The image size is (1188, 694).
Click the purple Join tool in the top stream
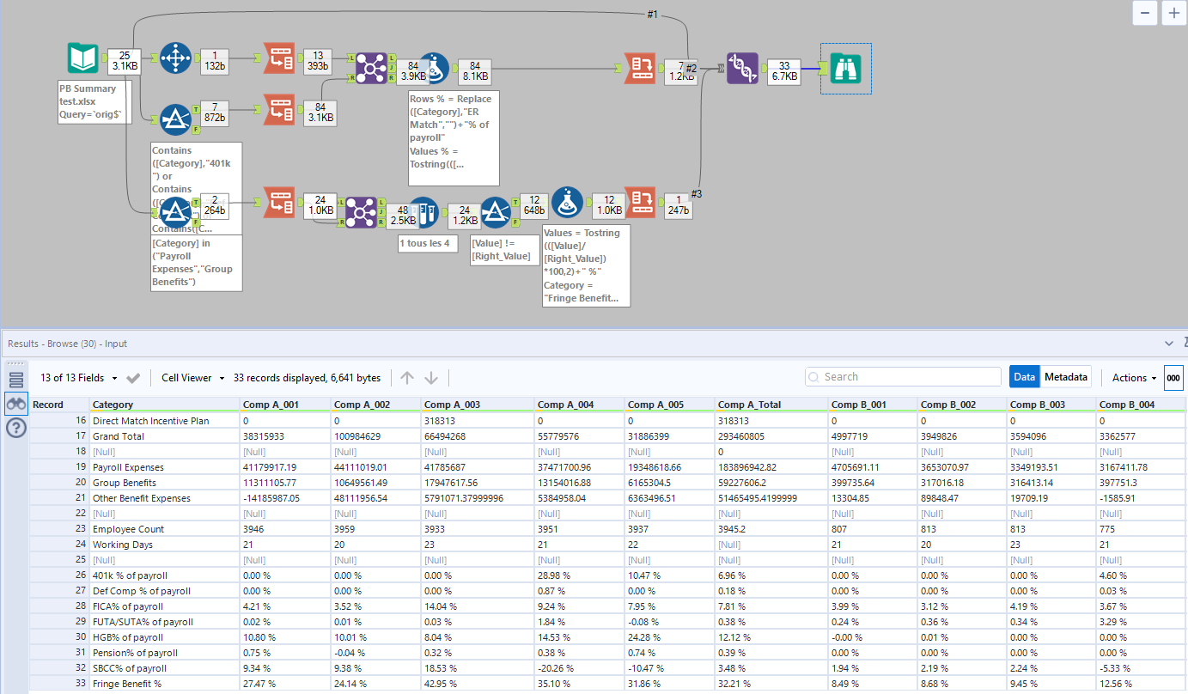tap(371, 69)
